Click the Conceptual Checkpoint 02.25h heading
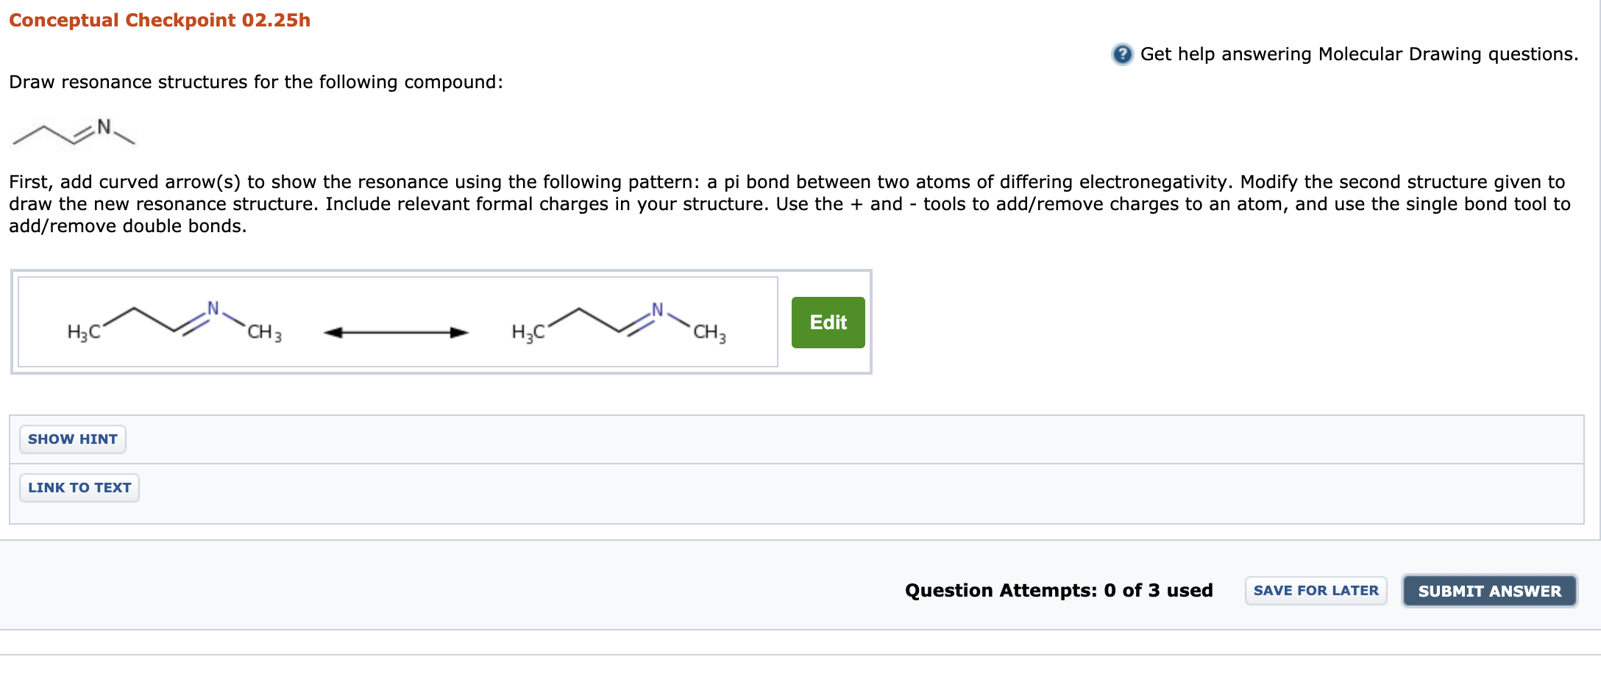This screenshot has width=1601, height=676. (160, 20)
